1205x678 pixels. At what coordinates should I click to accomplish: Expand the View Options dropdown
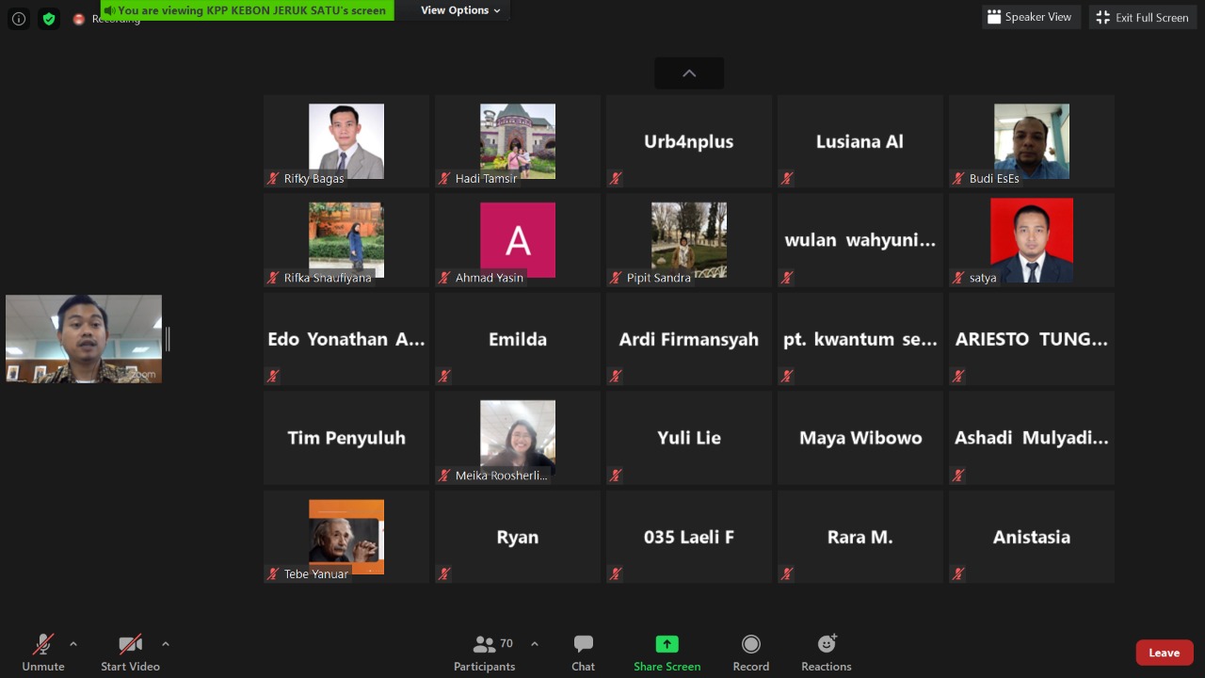coord(460,10)
